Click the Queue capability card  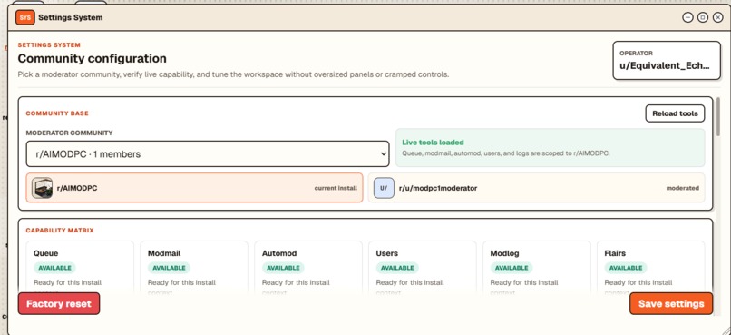point(80,269)
